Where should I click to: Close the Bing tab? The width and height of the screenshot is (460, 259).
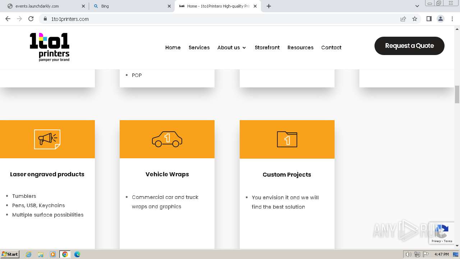[x=169, y=6]
